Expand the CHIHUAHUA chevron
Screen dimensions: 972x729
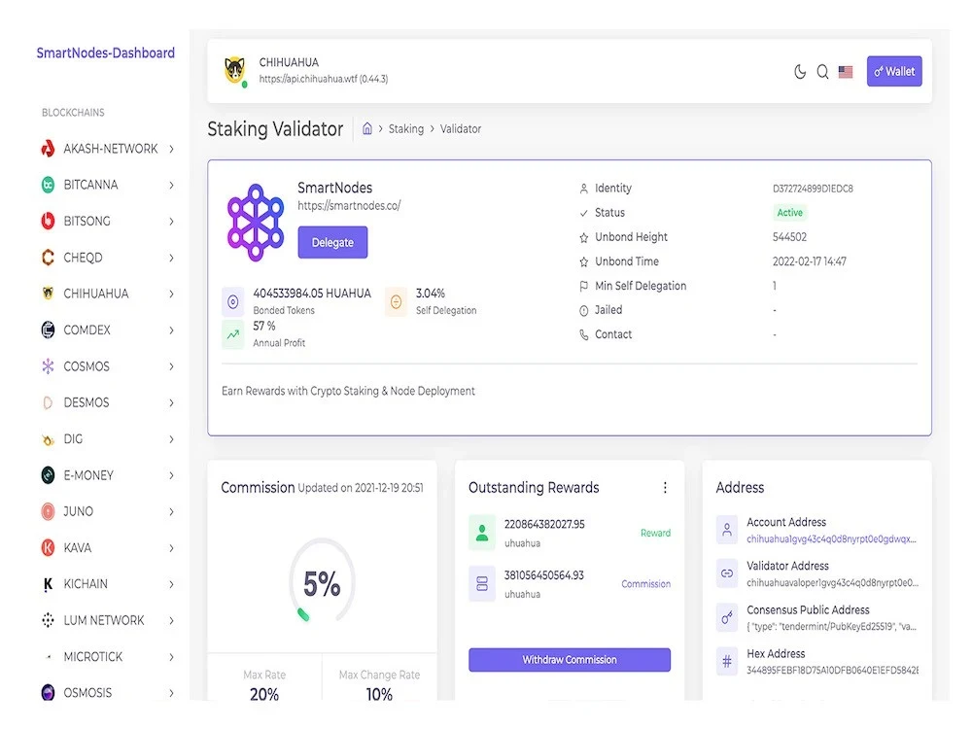(x=172, y=294)
